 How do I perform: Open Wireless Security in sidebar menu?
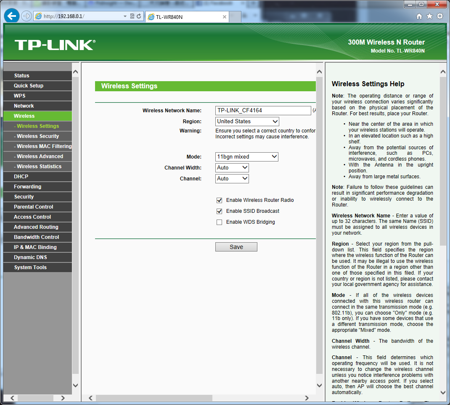(38, 136)
